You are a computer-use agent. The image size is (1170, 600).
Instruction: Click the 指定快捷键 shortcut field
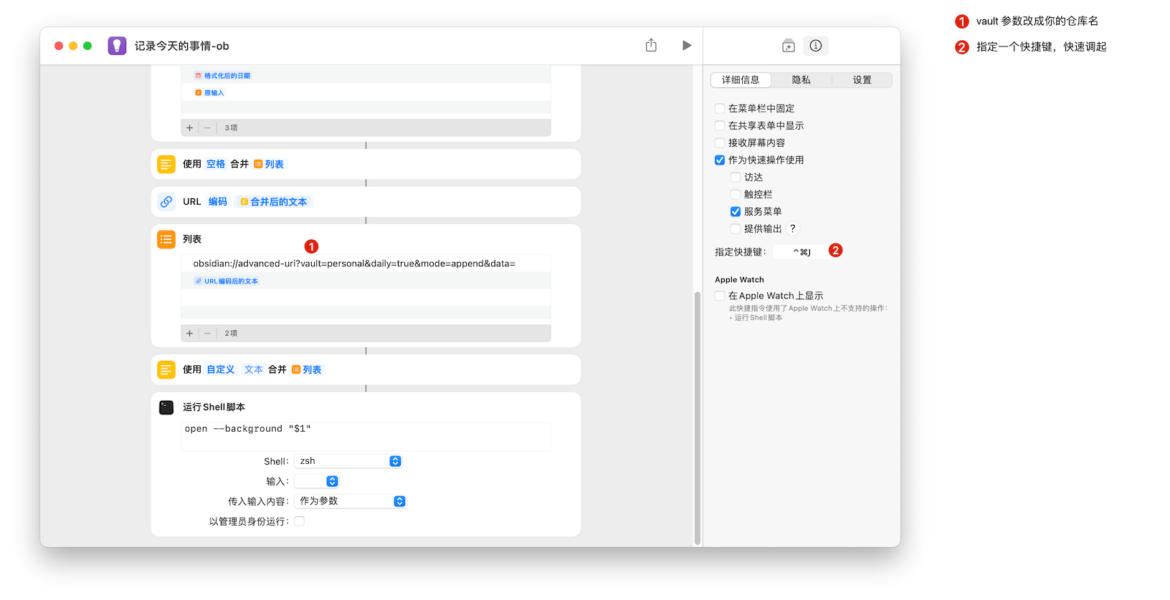click(801, 252)
